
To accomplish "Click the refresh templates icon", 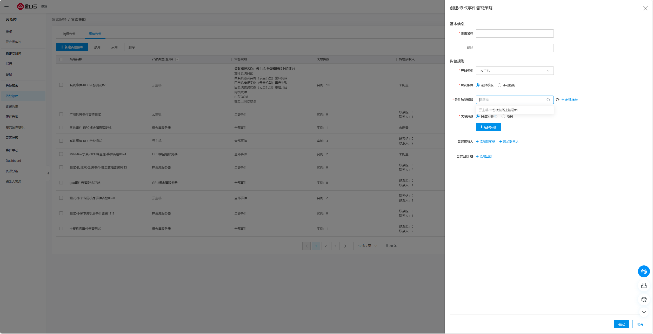I will coord(557,100).
